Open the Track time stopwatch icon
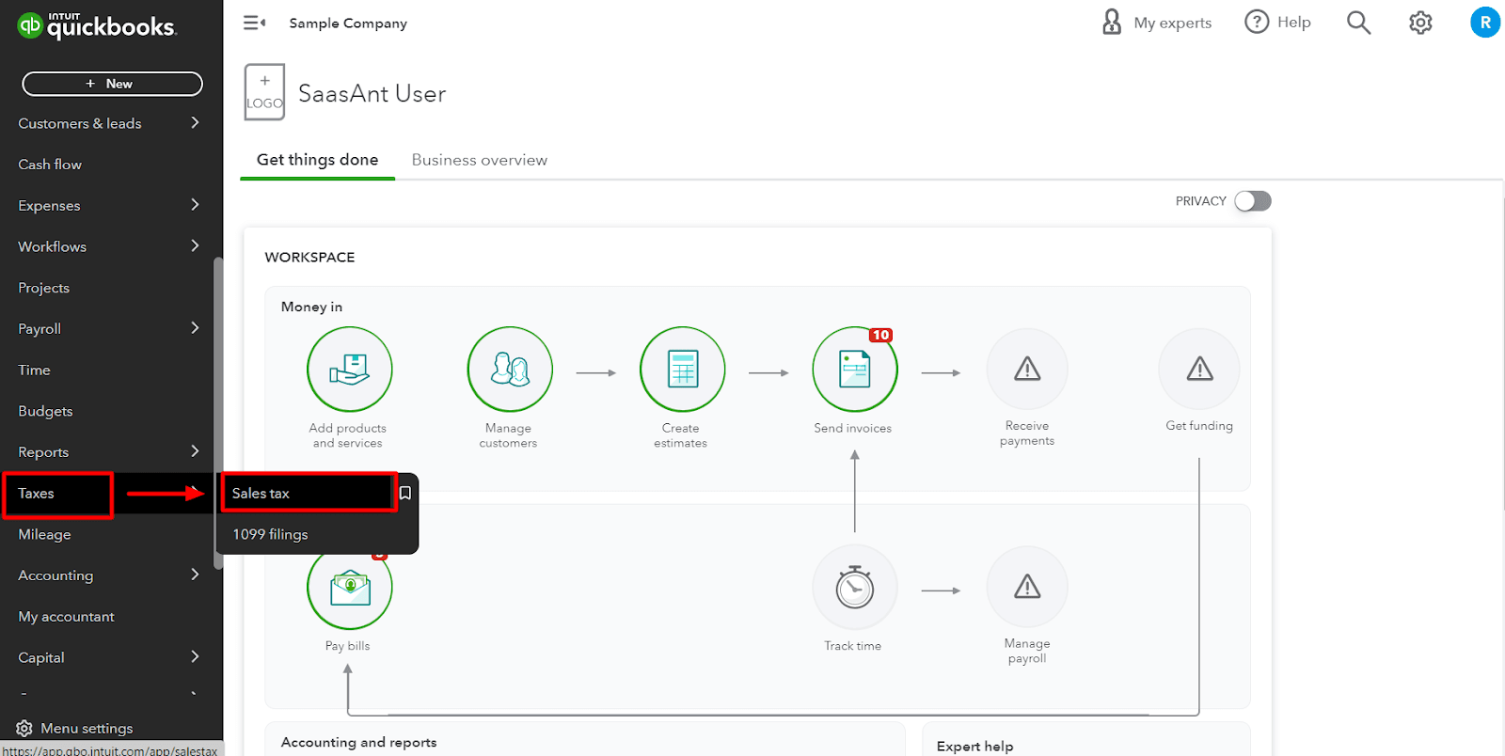This screenshot has height=756, width=1505. tap(855, 588)
